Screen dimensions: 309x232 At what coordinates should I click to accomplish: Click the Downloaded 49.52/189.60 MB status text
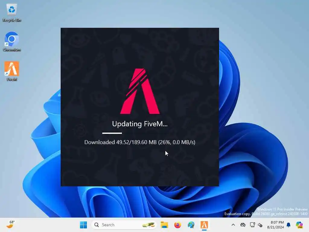[x=140, y=142]
